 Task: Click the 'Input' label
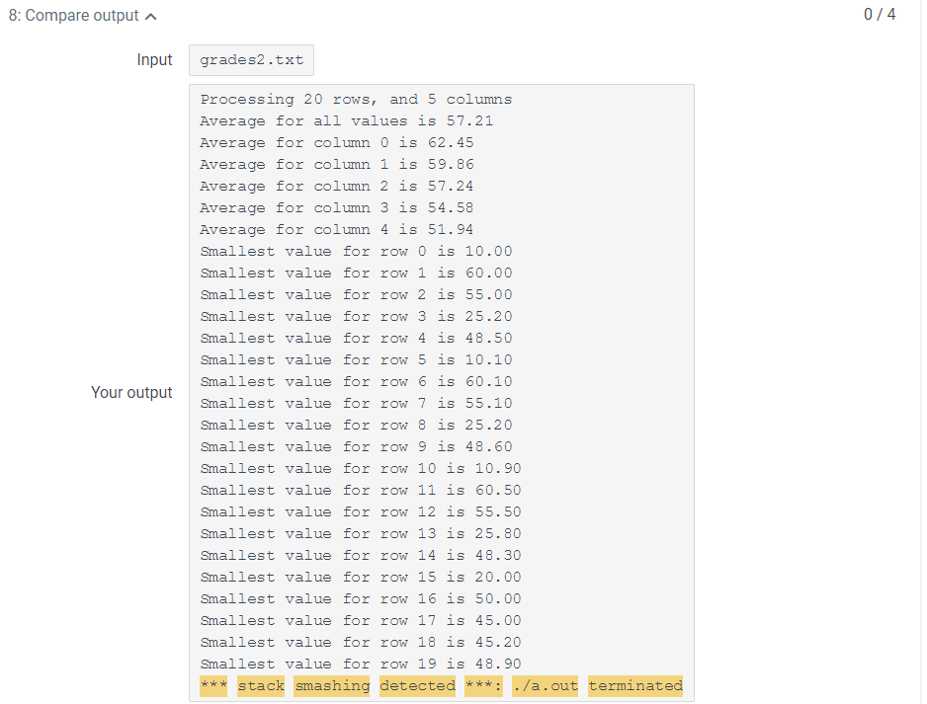click(154, 59)
